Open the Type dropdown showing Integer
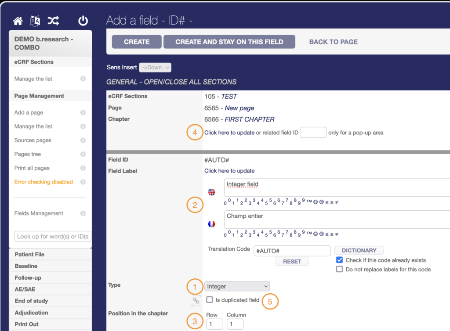Screen dimensions: 450x331 click(x=237, y=286)
